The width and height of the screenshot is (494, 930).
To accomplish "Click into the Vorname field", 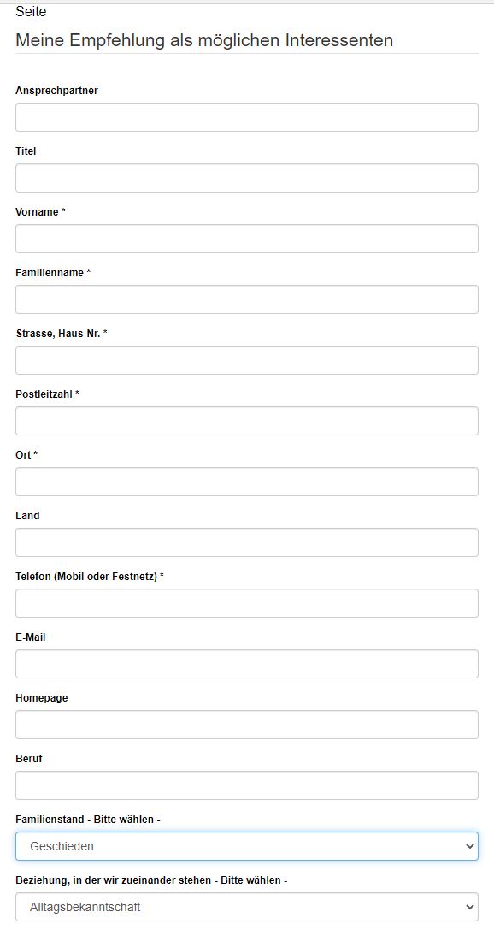I will pos(246,239).
